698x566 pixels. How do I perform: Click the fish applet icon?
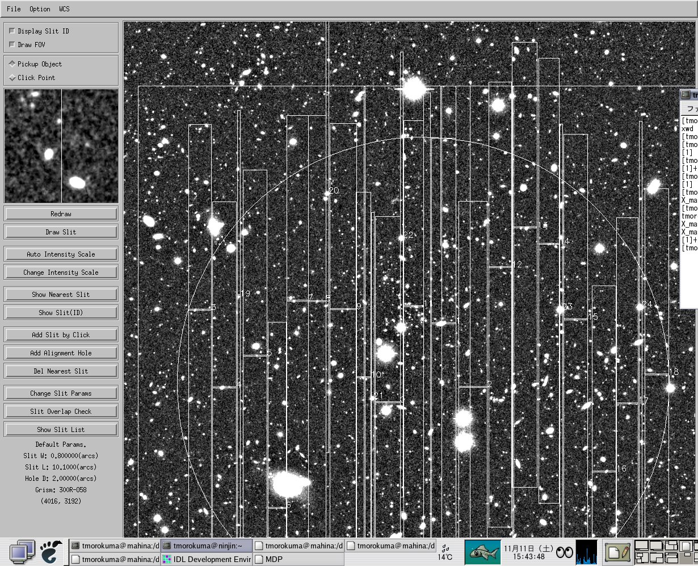[482, 552]
